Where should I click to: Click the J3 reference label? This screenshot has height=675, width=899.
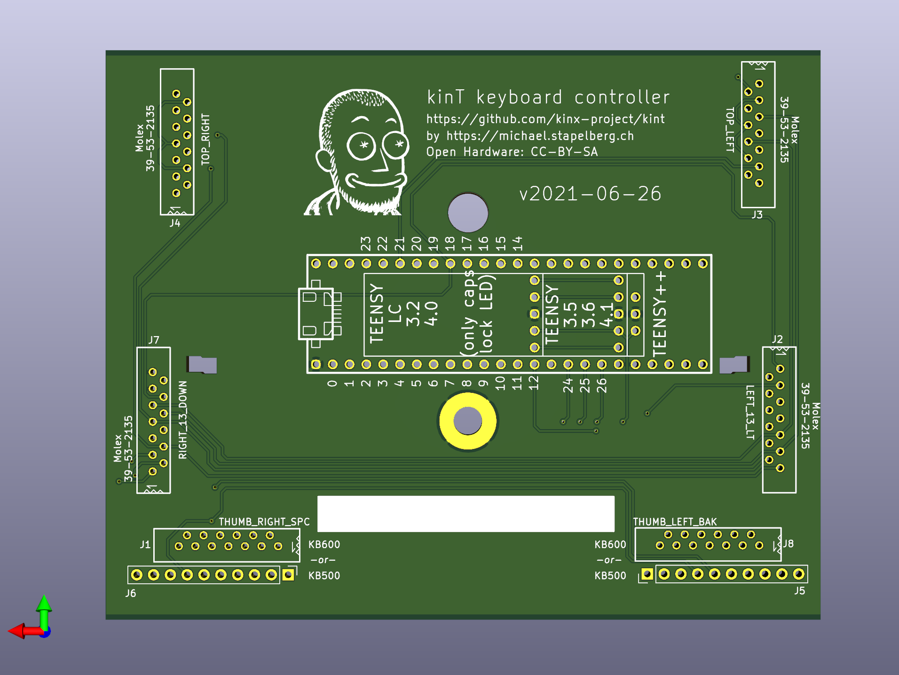click(757, 215)
